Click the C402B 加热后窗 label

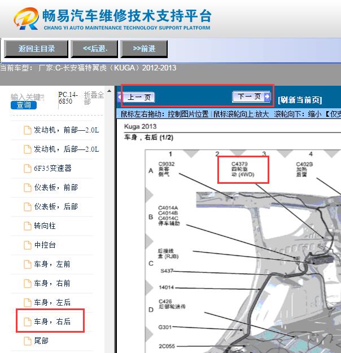[304, 169]
